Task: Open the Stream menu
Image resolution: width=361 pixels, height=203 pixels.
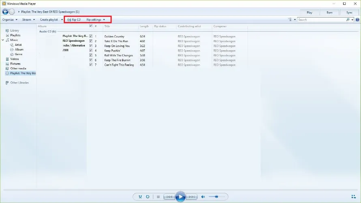Action: [28, 19]
